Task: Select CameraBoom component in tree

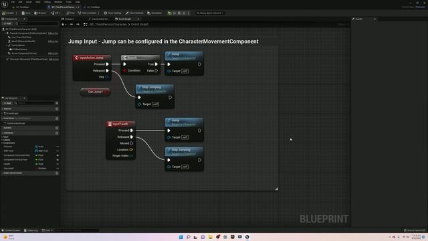Action: coord(18,46)
